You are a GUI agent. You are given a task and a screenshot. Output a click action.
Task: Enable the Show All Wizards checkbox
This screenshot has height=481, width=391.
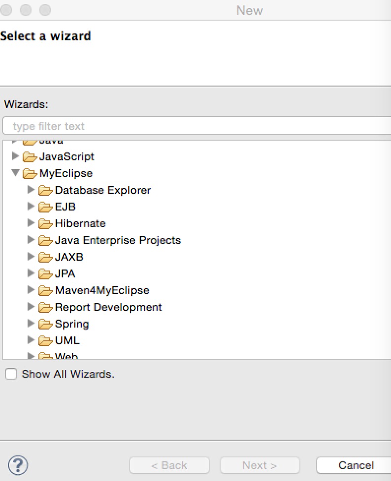[x=11, y=374]
